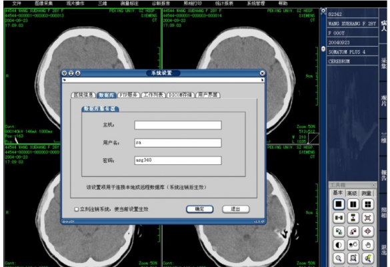Switch toolbox to 基本 tab
Image resolution: width=390 pixels, height=267 pixels.
337,193
